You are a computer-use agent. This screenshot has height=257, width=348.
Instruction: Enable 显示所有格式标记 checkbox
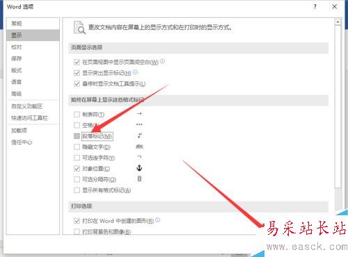coord(77,190)
